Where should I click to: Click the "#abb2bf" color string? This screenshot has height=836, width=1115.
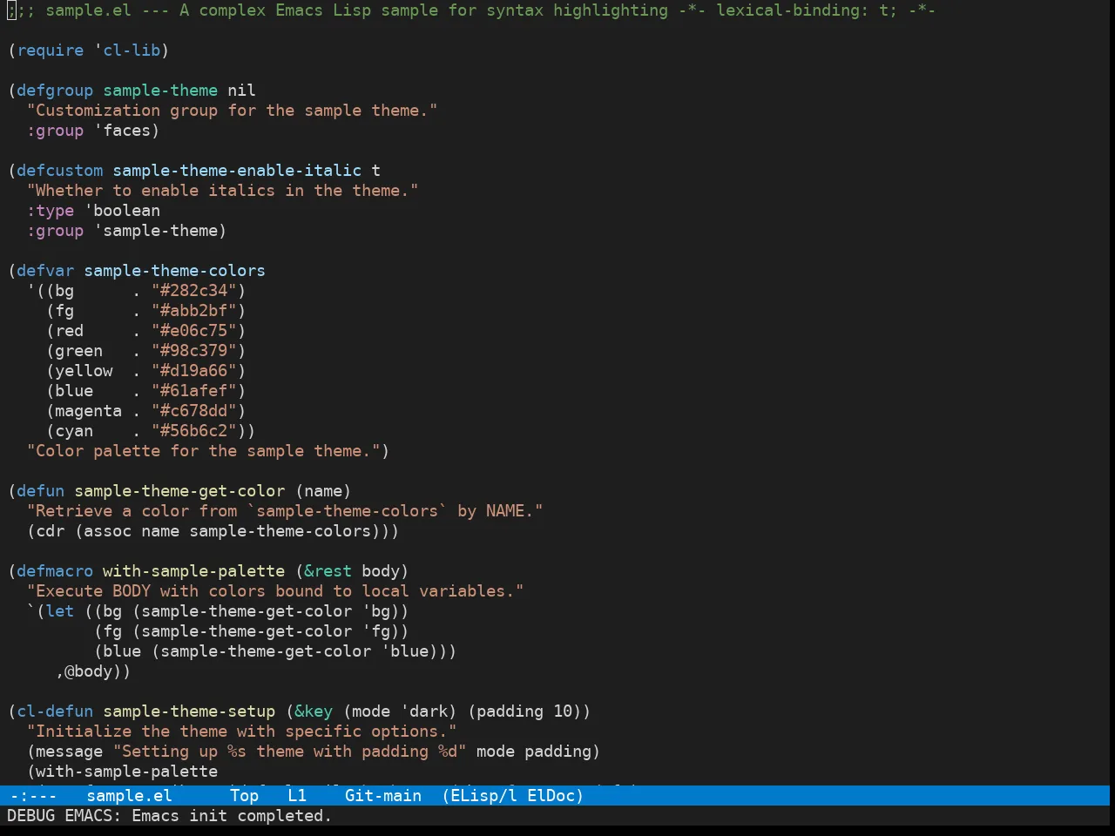pos(194,311)
